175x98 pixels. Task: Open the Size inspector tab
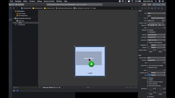159,8
